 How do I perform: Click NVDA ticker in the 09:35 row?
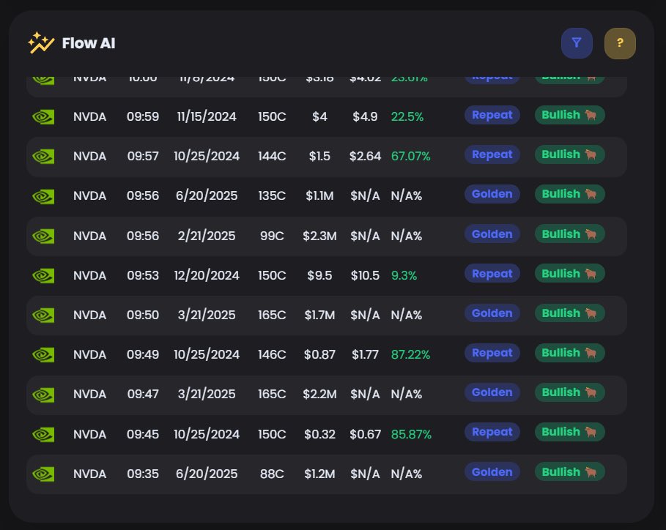click(x=89, y=474)
